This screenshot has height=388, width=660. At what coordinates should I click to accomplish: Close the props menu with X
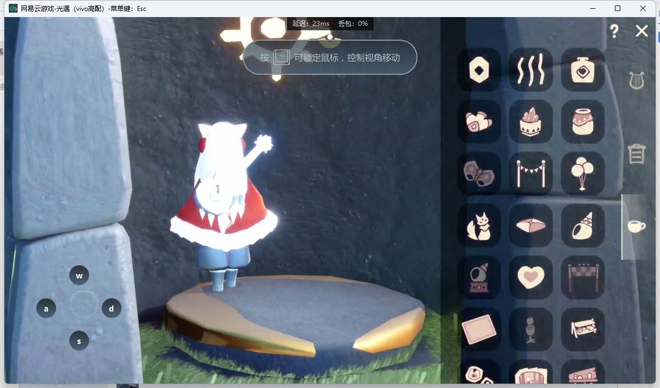pos(641,31)
